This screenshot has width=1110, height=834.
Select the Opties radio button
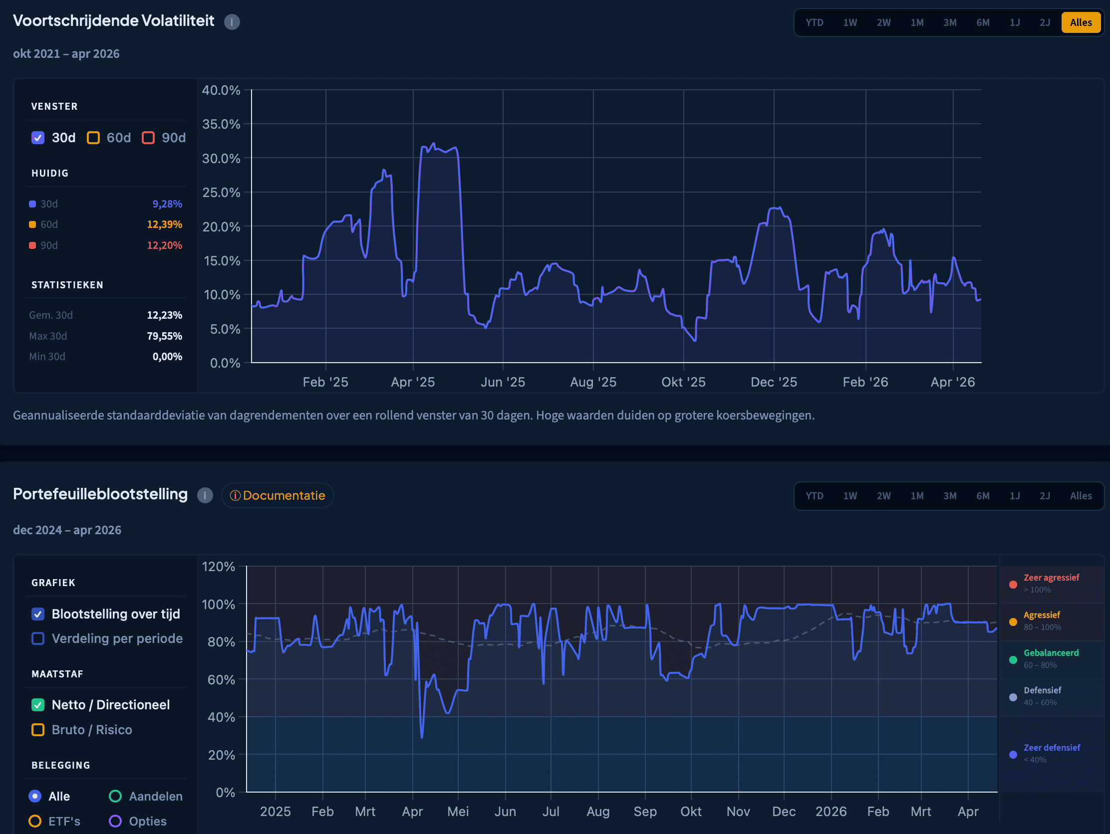coord(115,821)
